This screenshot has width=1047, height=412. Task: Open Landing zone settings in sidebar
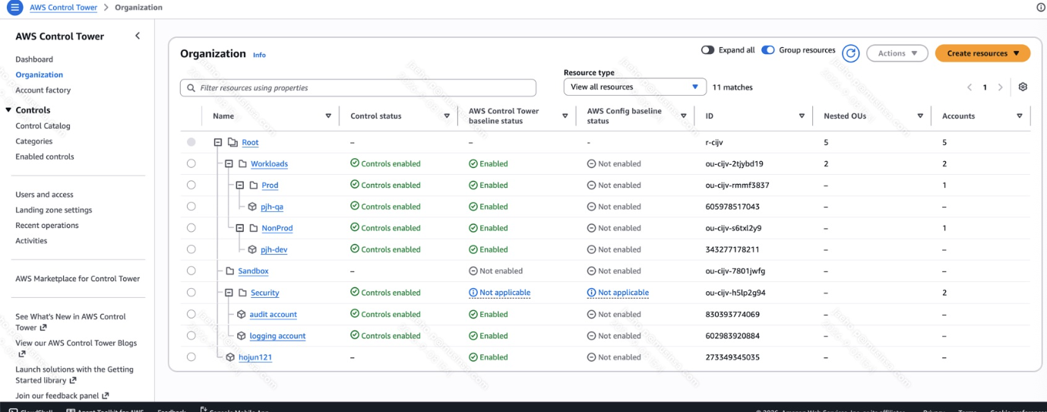(x=54, y=210)
